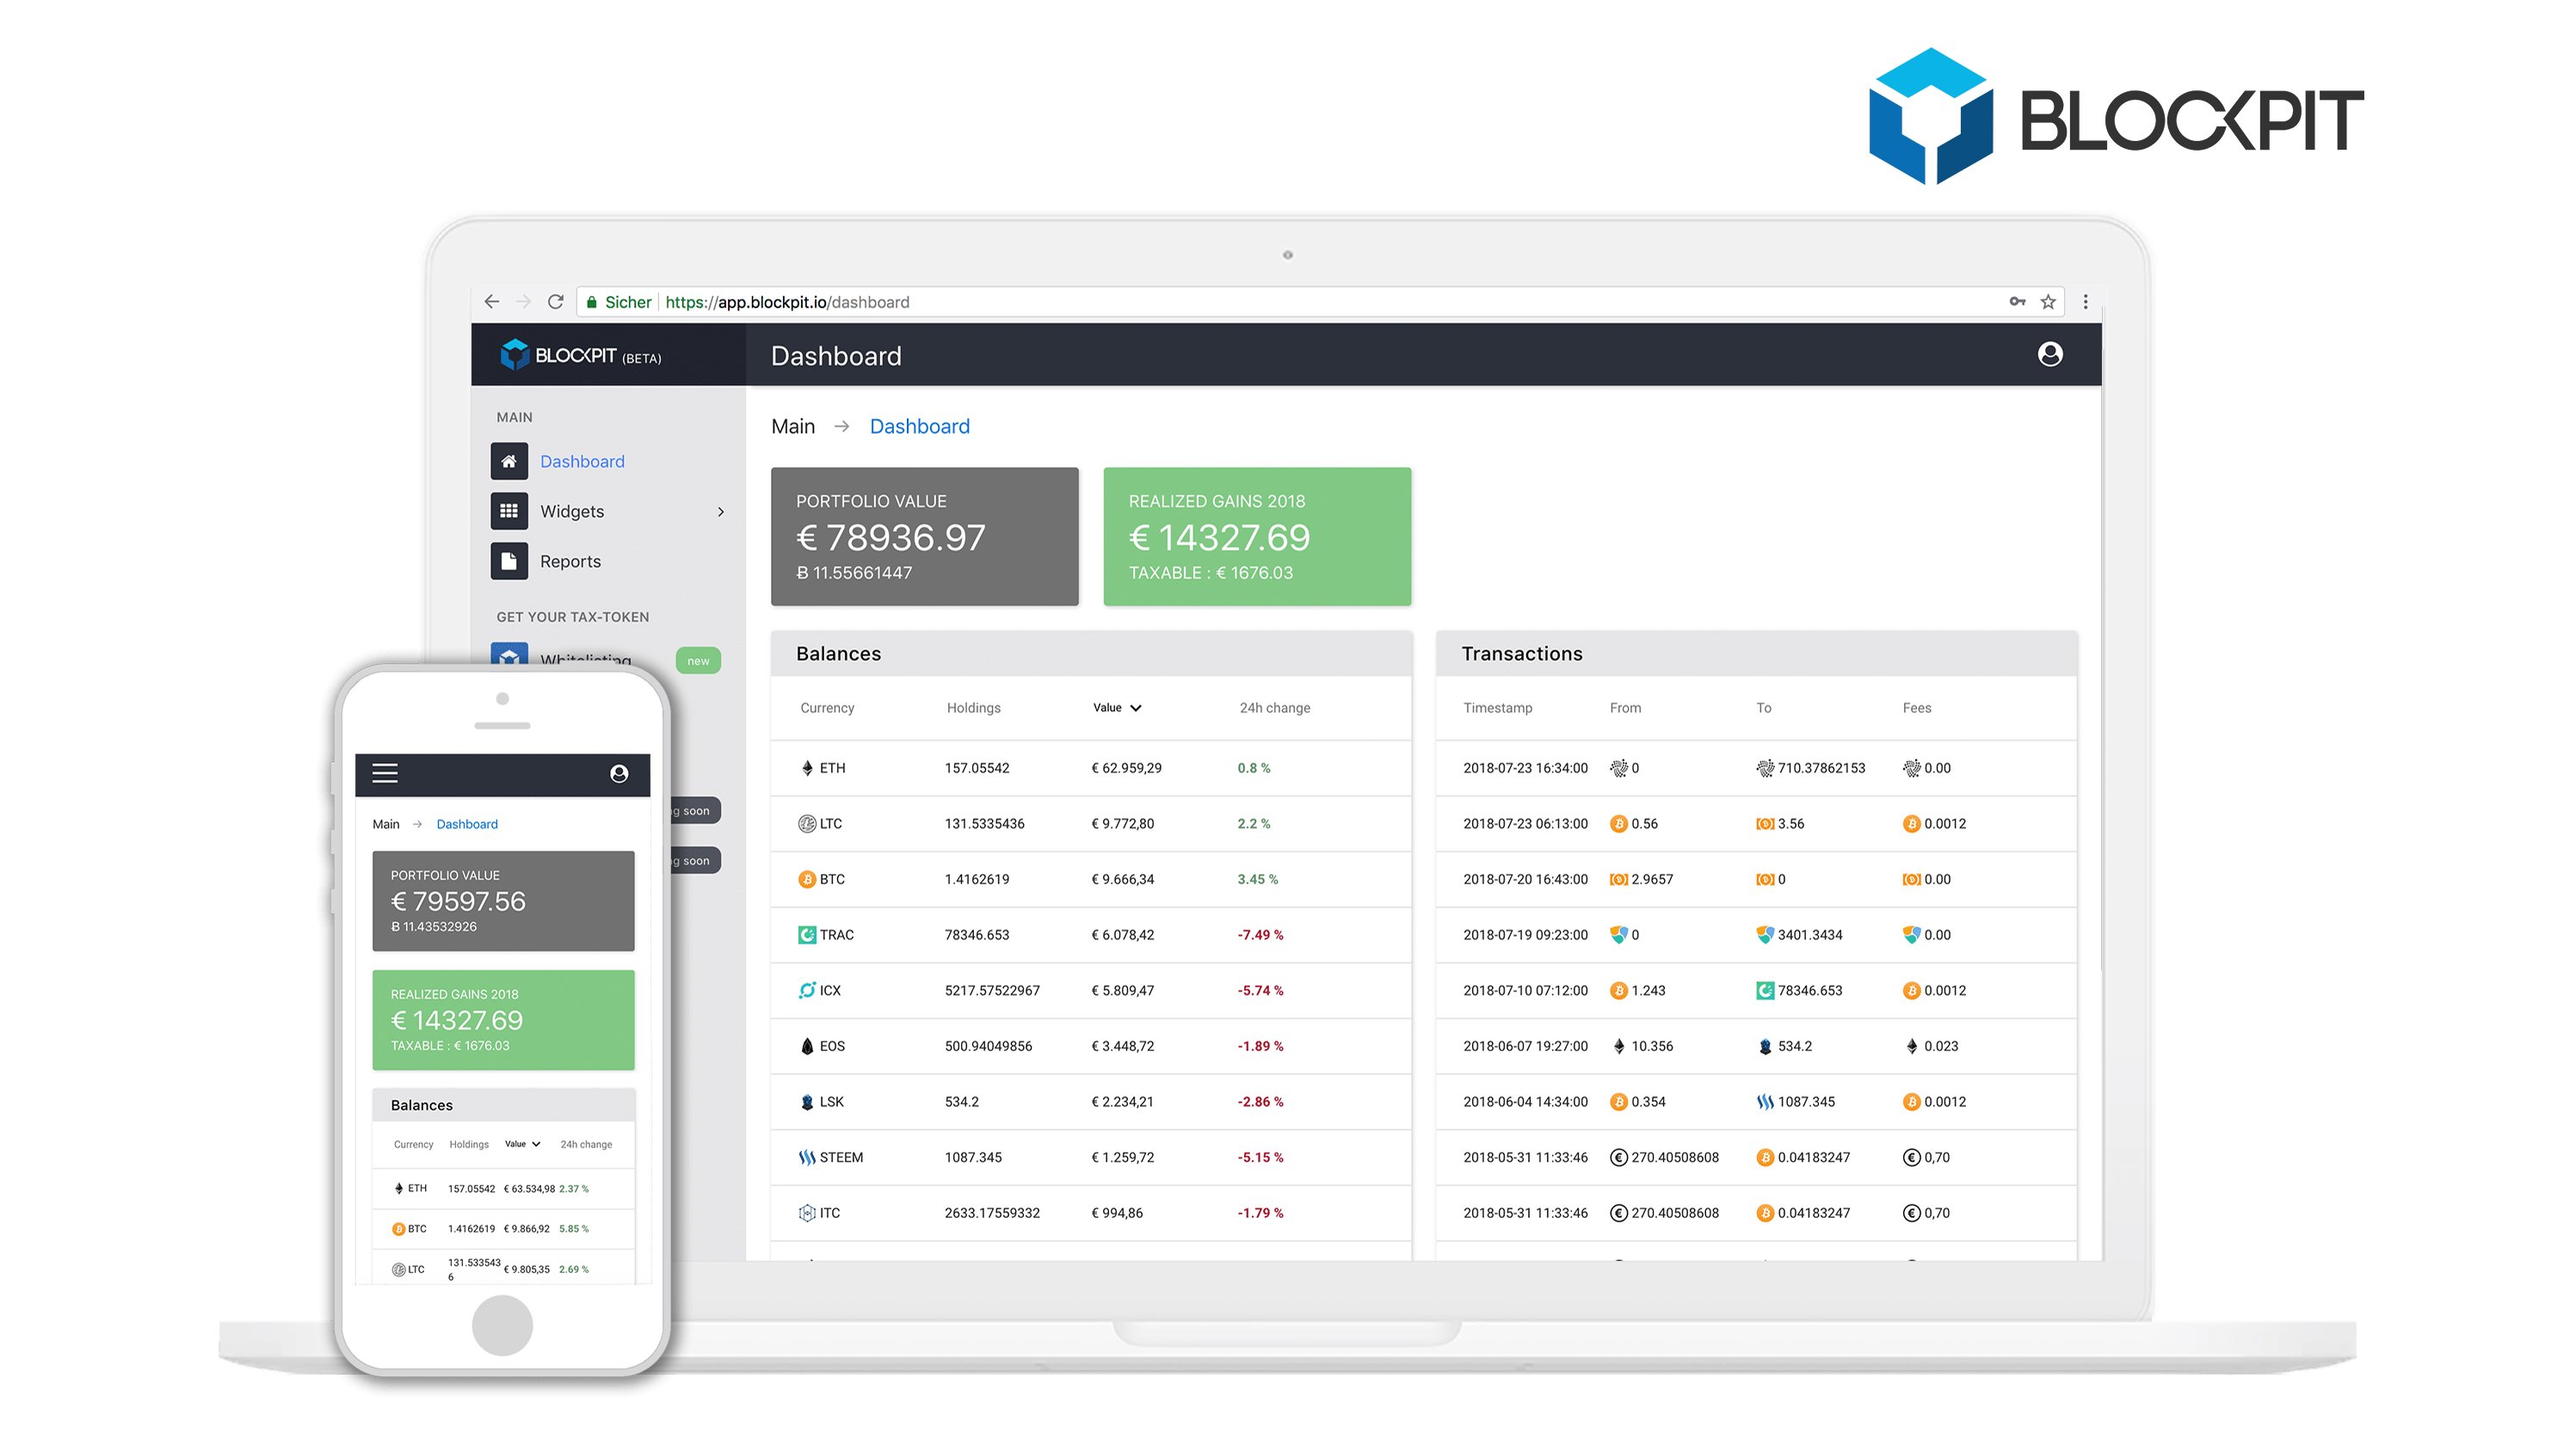Click the Blockpit (BETA) logo in the header

pos(580,355)
